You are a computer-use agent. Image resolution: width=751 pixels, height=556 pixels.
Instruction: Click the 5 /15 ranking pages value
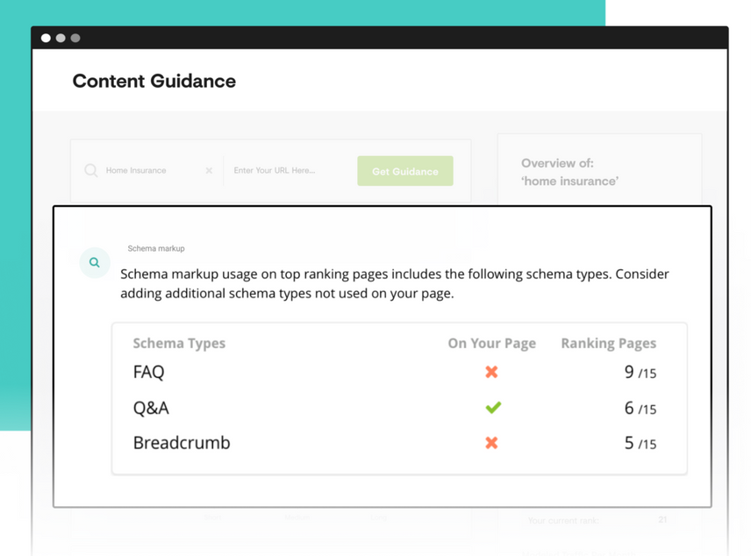coord(640,443)
